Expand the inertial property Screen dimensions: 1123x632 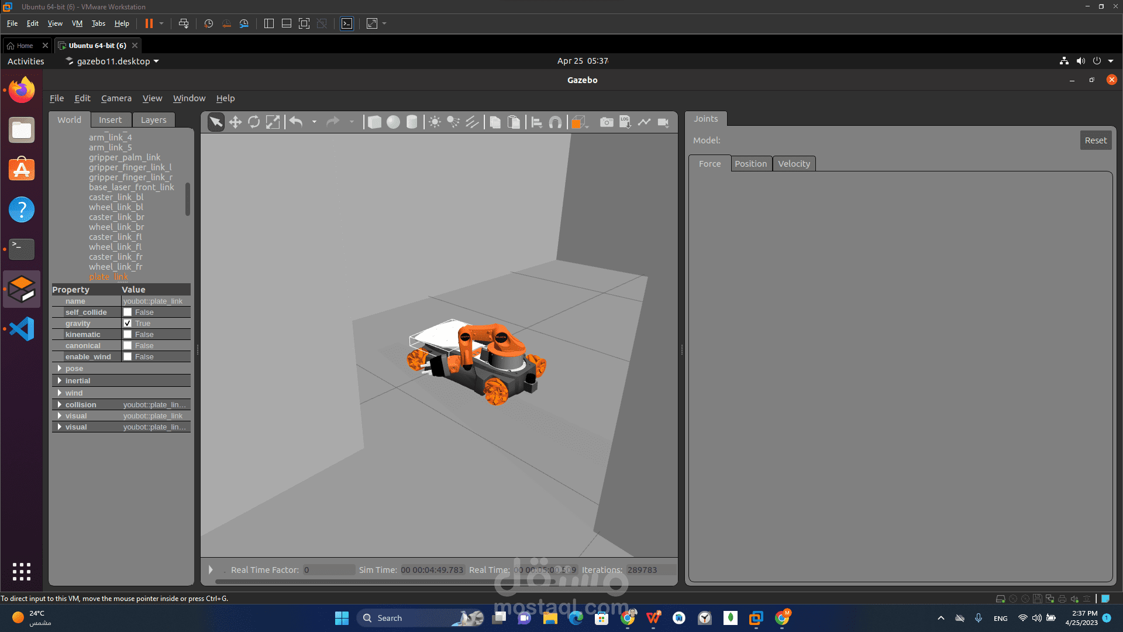[60, 380]
